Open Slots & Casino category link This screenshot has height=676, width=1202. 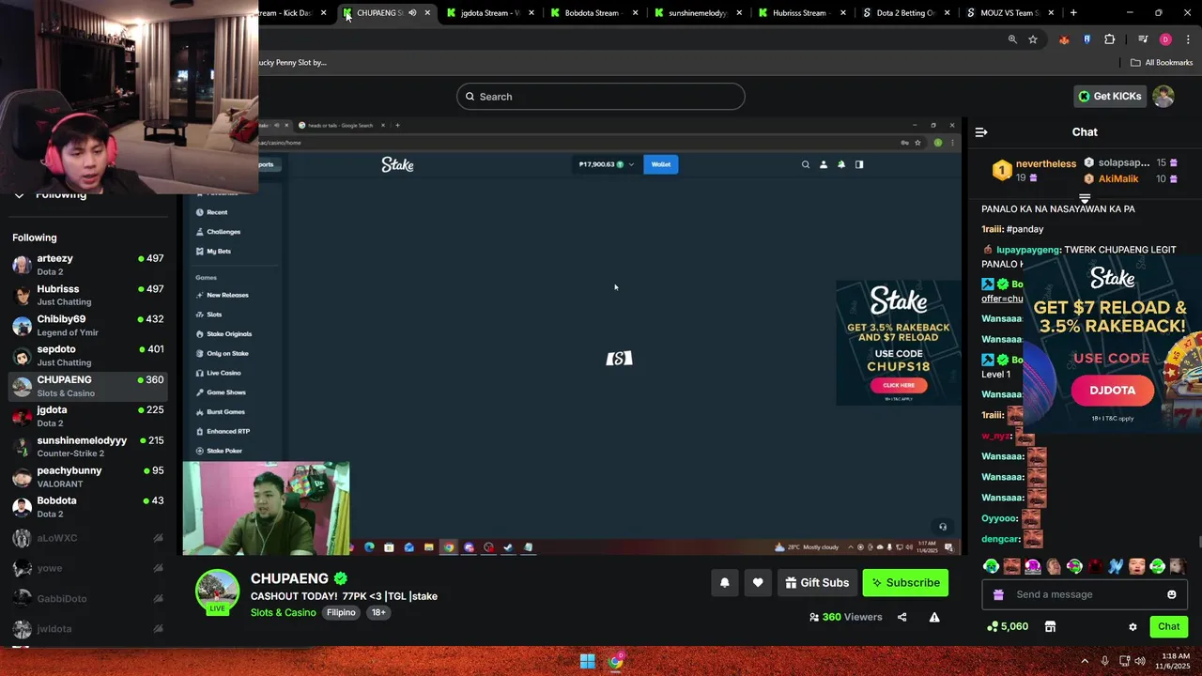pos(283,612)
